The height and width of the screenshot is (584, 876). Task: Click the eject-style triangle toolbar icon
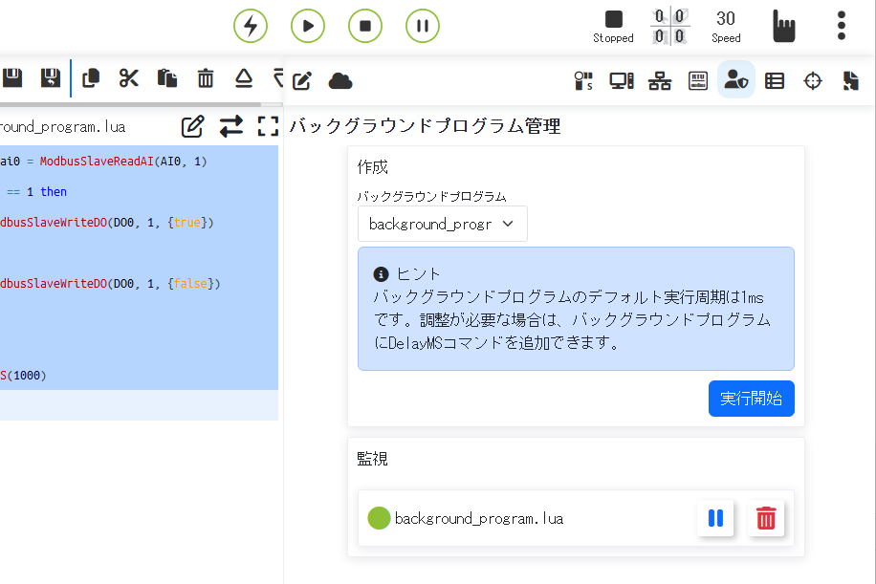(244, 77)
